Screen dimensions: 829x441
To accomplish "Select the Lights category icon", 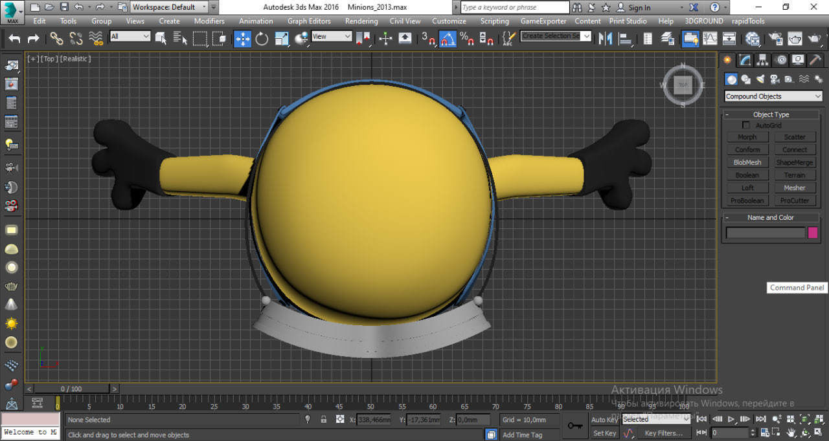I will (760, 80).
